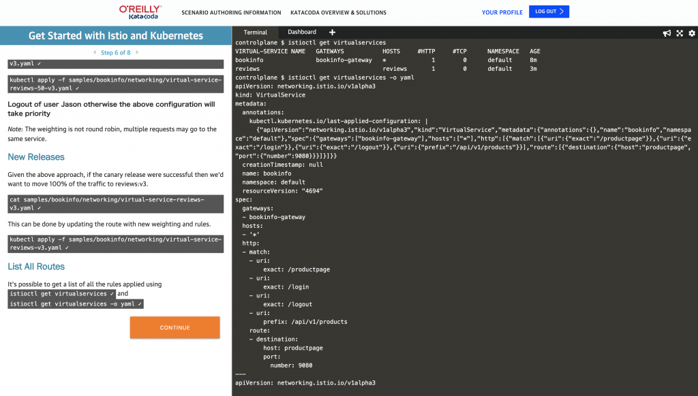Click the 'gateways:' key under spec
Image resolution: width=698 pixels, height=396 pixels.
point(258,208)
